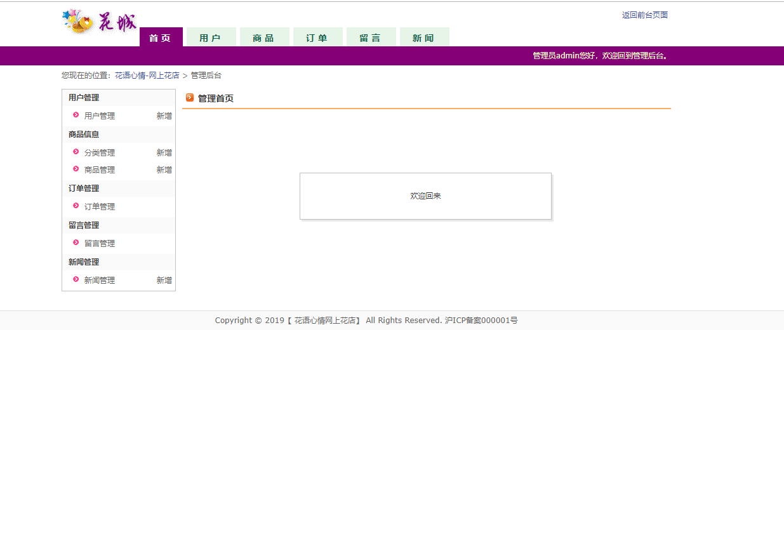
Task: Expand the 订单管理 sidebar section
Action: click(83, 188)
